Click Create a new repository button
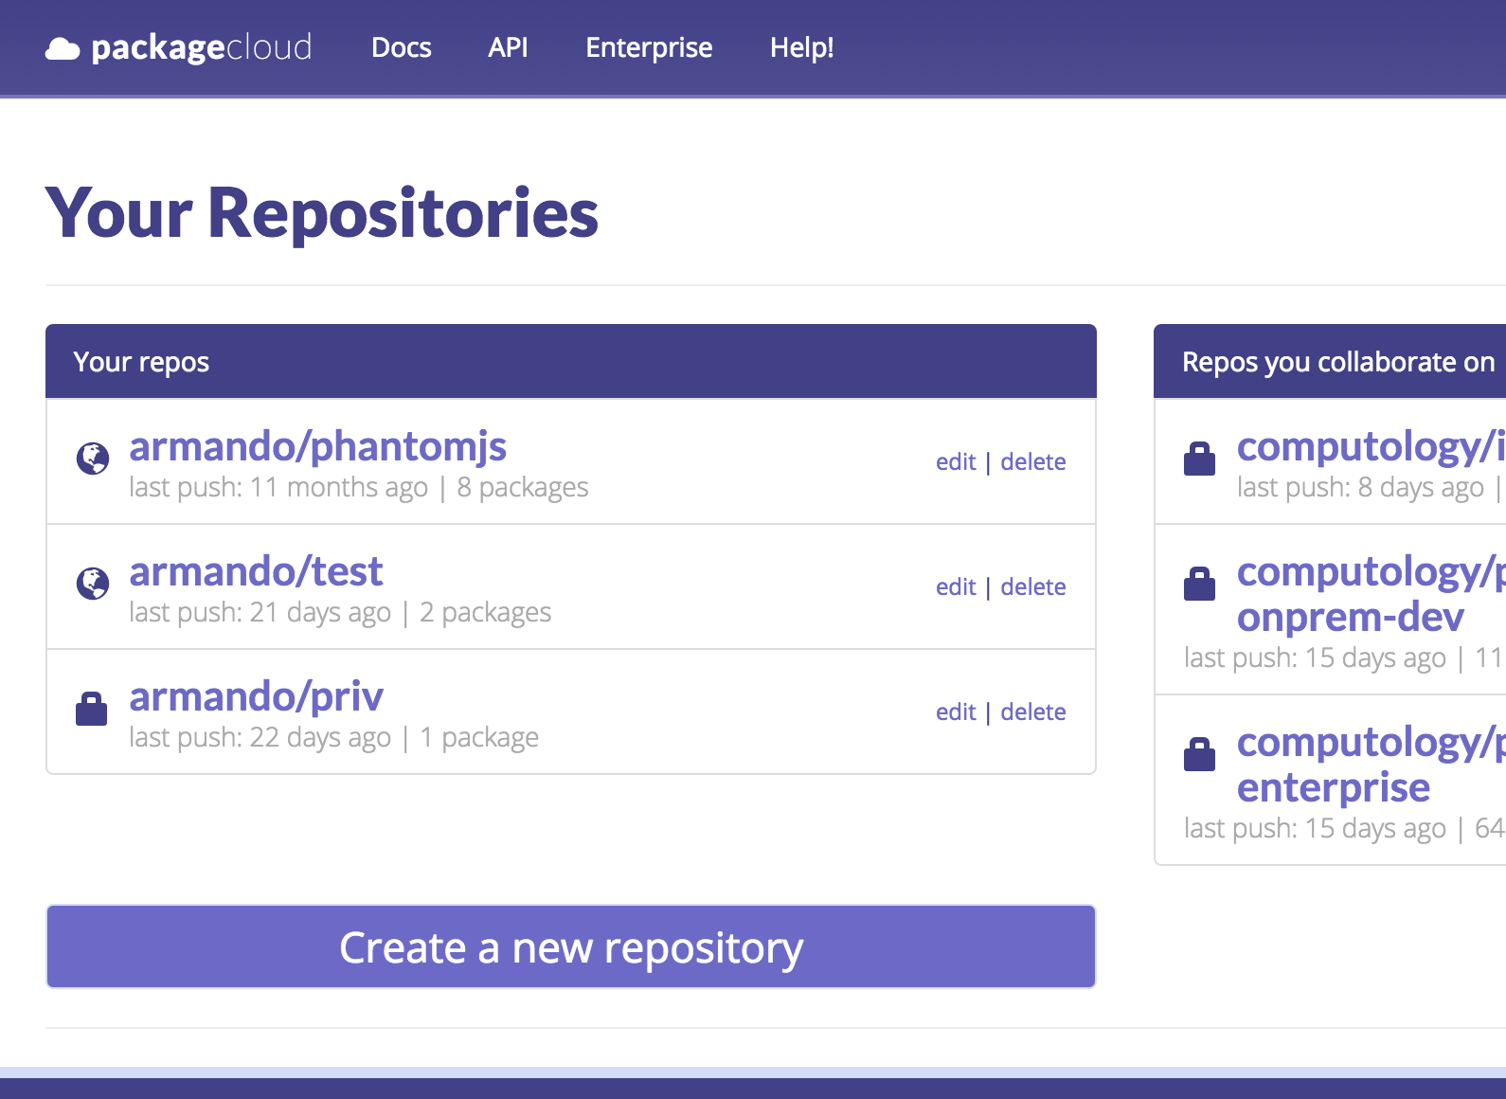1506x1099 pixels. pyautogui.click(x=571, y=946)
